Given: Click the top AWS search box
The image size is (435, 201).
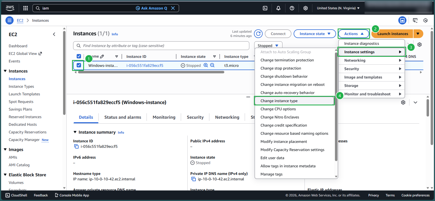Looking at the screenshot, I should [105, 8].
